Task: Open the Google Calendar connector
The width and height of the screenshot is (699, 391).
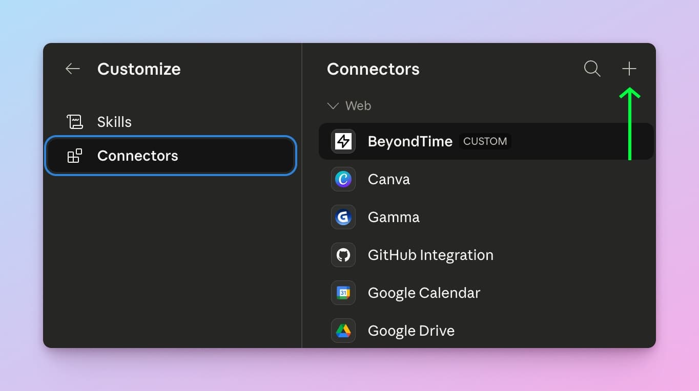Action: [x=423, y=293]
